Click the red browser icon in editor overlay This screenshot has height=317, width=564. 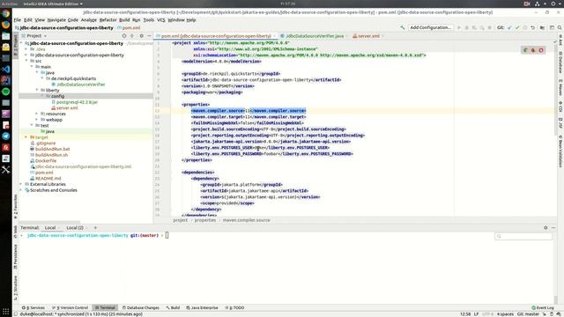pyautogui.click(x=541, y=50)
